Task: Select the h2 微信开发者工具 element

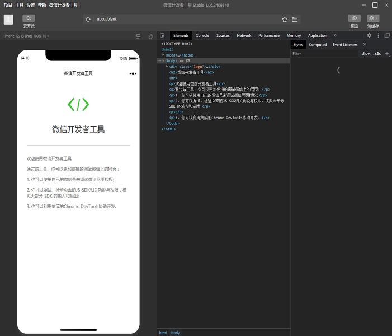Action: 191,72
